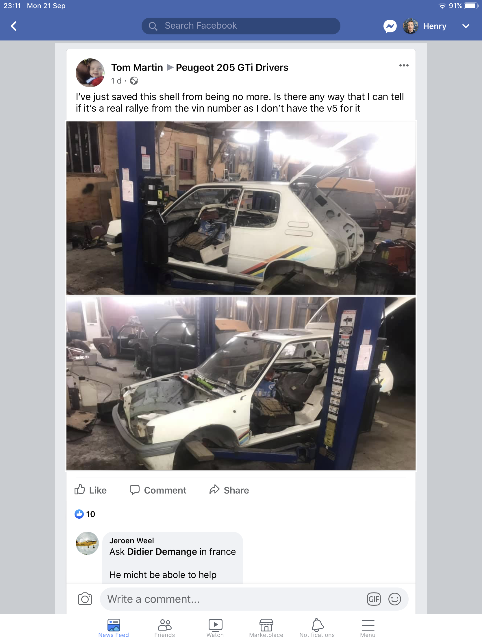Open the emoji picker in comment box
Screen dimensions: 482x643
pyautogui.click(x=394, y=599)
